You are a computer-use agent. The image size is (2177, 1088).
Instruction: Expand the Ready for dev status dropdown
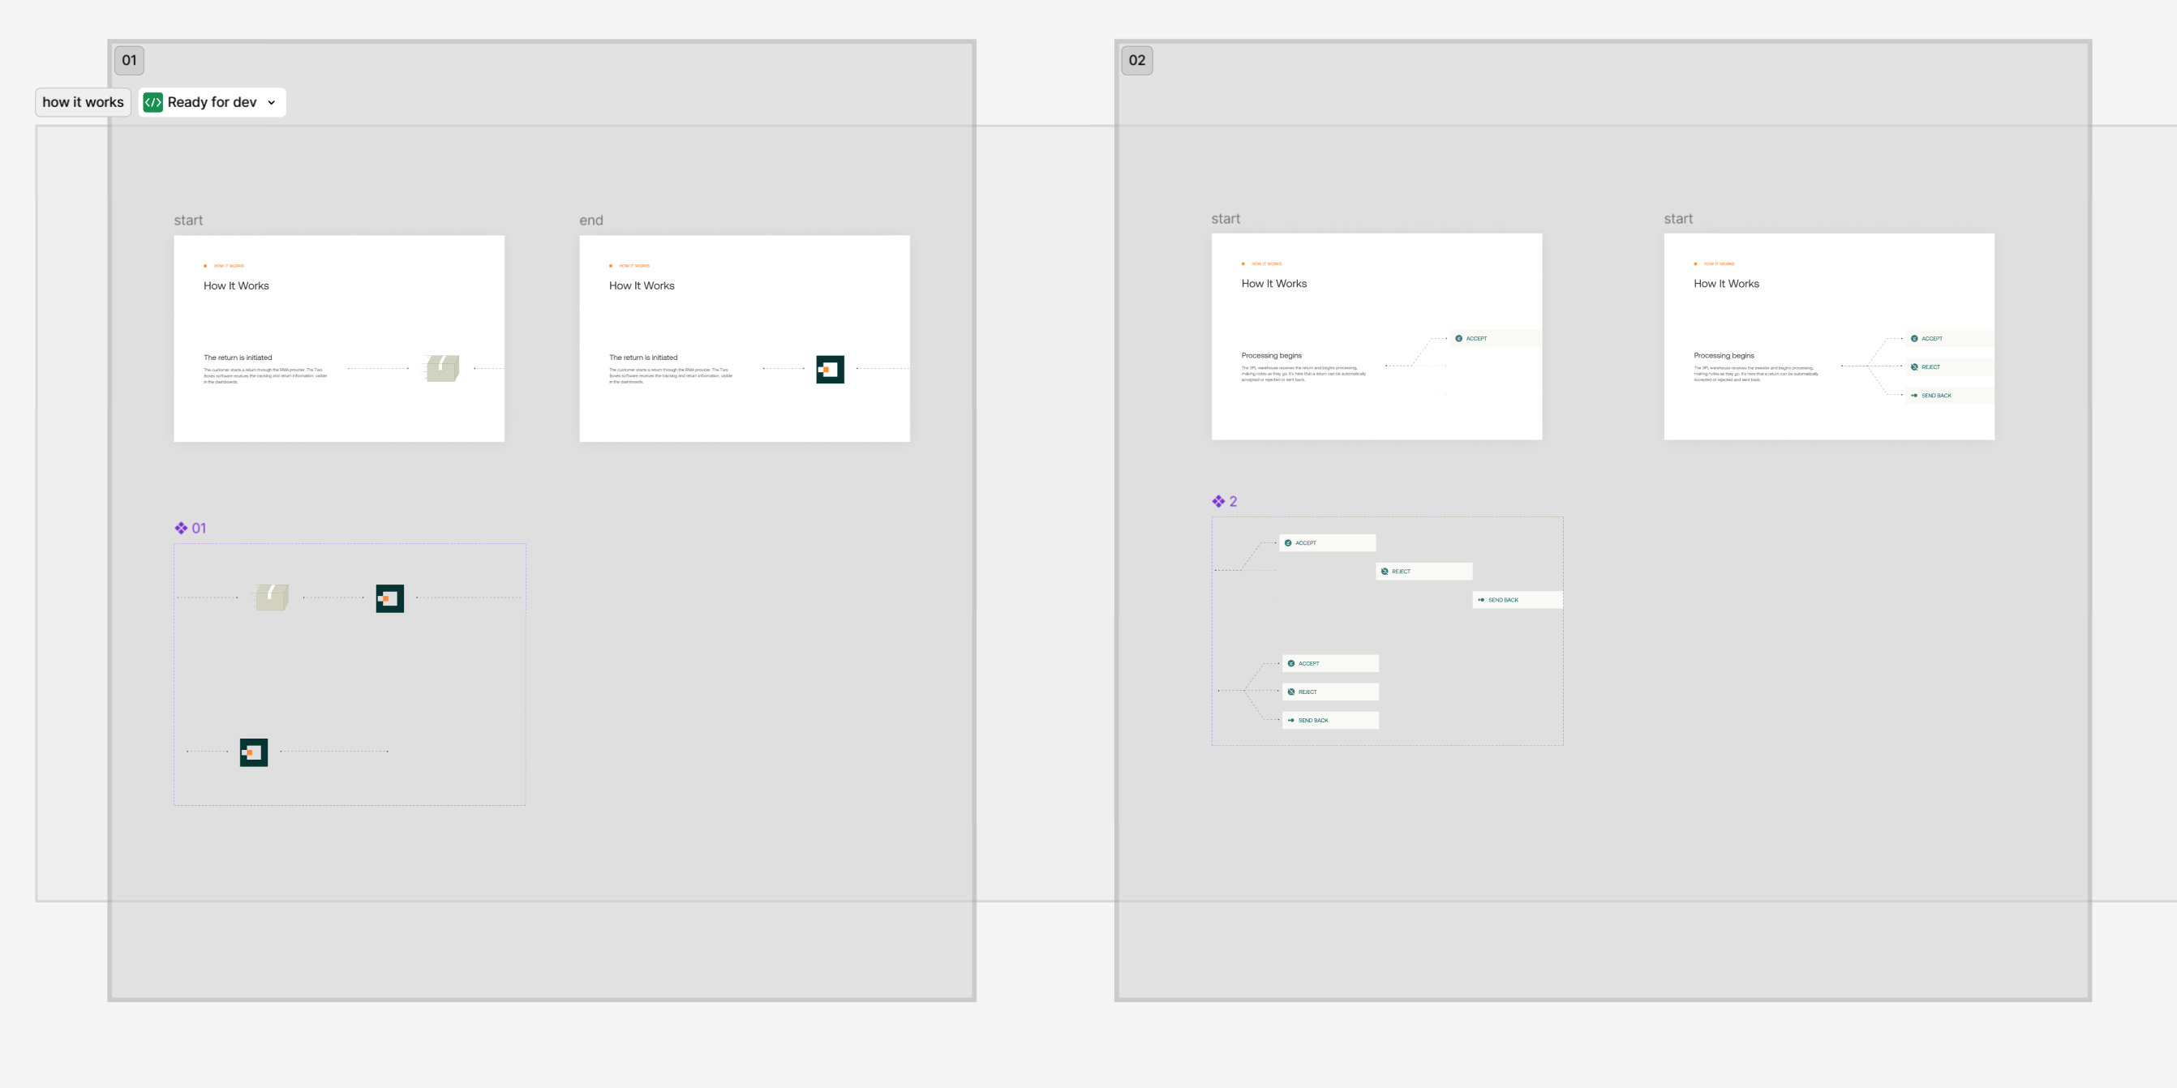click(x=271, y=102)
